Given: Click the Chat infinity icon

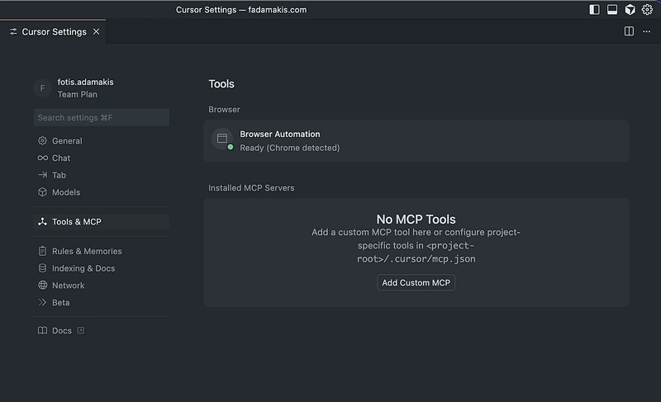Looking at the screenshot, I should (43, 158).
